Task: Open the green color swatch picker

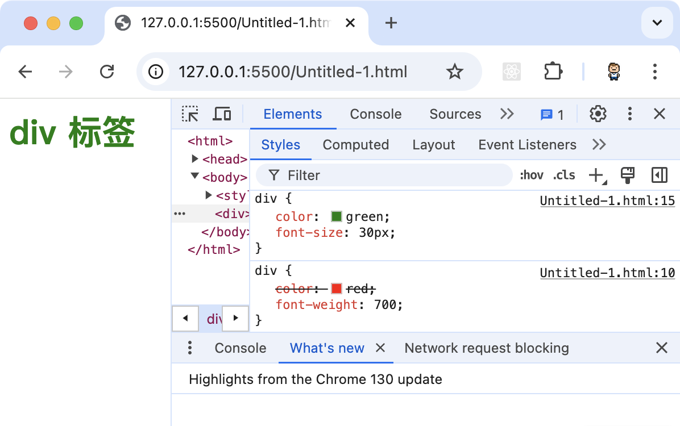Action: point(337,216)
